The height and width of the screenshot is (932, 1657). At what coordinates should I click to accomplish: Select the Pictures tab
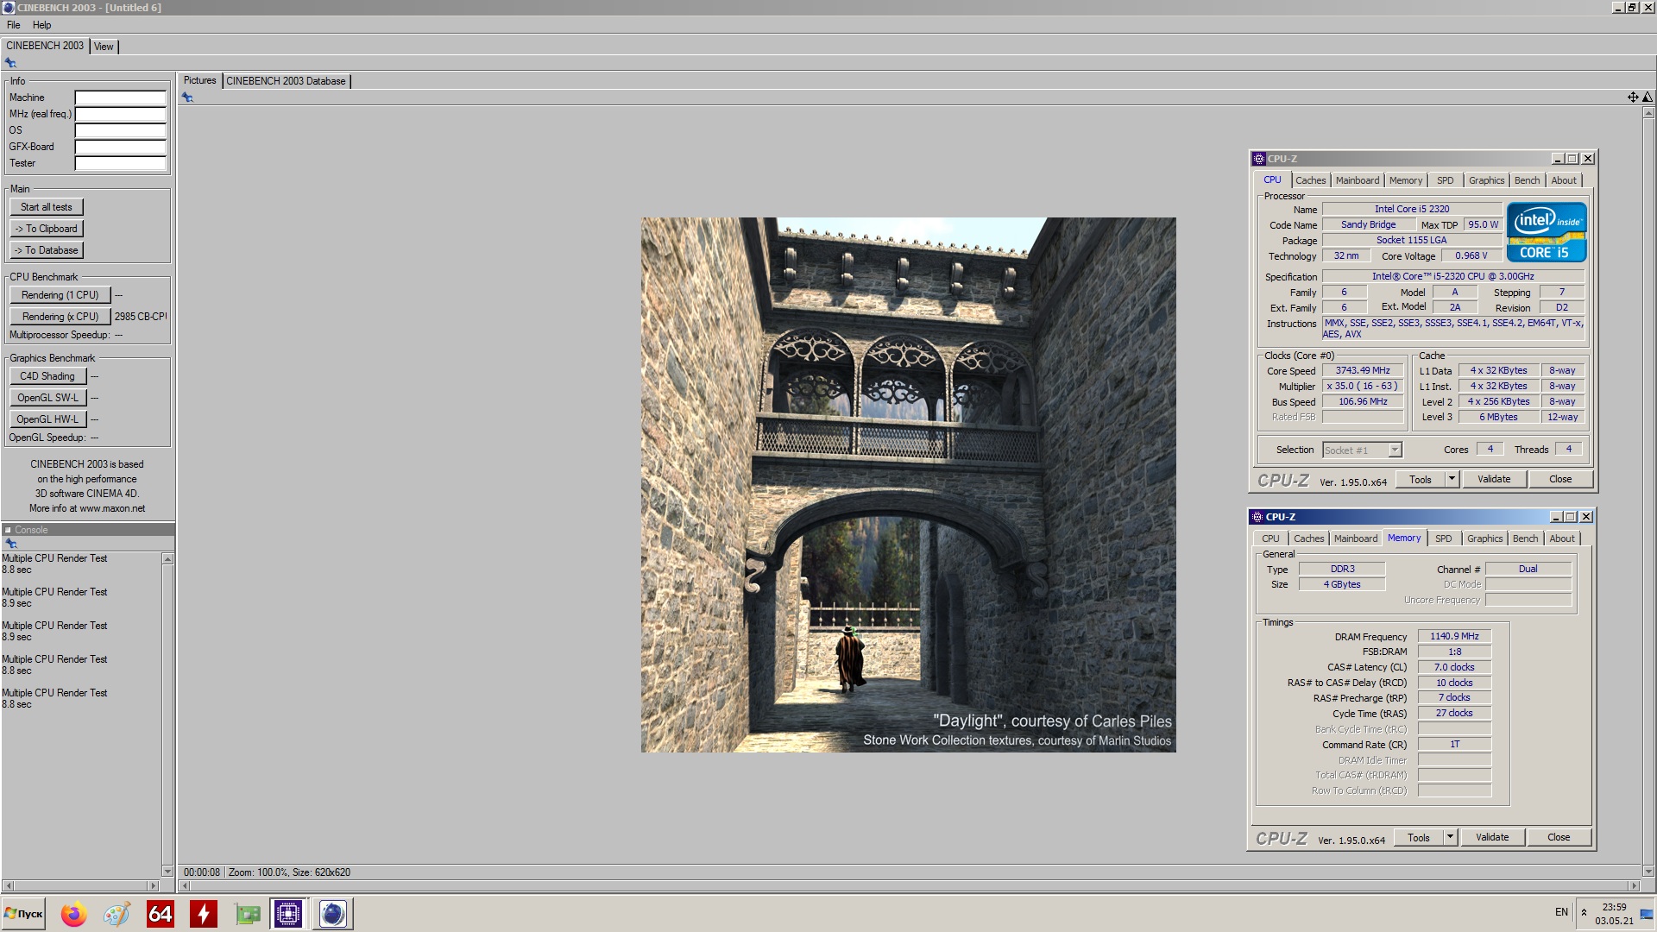point(199,80)
